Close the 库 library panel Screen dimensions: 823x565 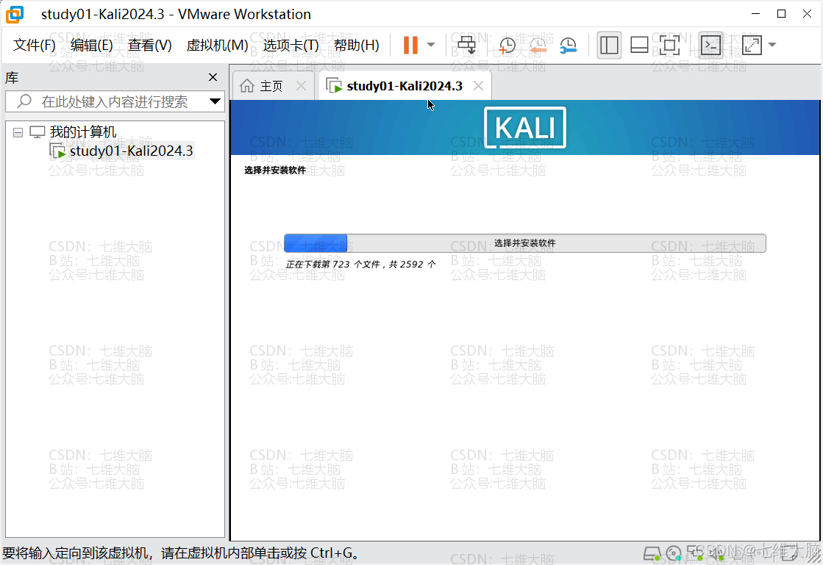point(213,78)
